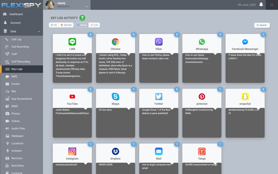Select Key Logs in sidebar
Screen dimensions: 278x174
click(21, 69)
